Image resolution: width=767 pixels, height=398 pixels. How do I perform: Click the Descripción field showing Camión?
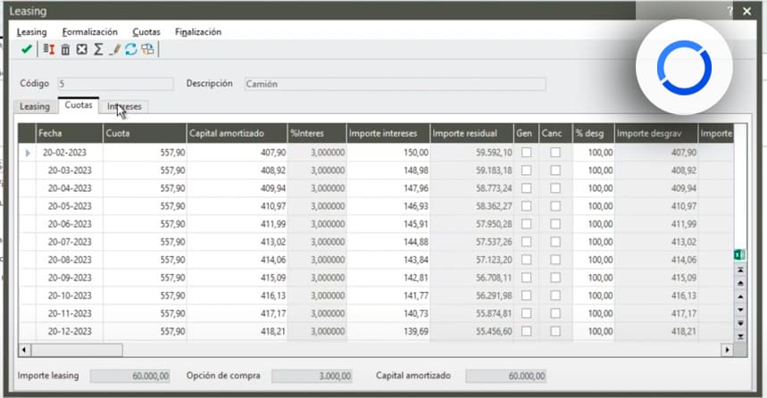coord(396,84)
